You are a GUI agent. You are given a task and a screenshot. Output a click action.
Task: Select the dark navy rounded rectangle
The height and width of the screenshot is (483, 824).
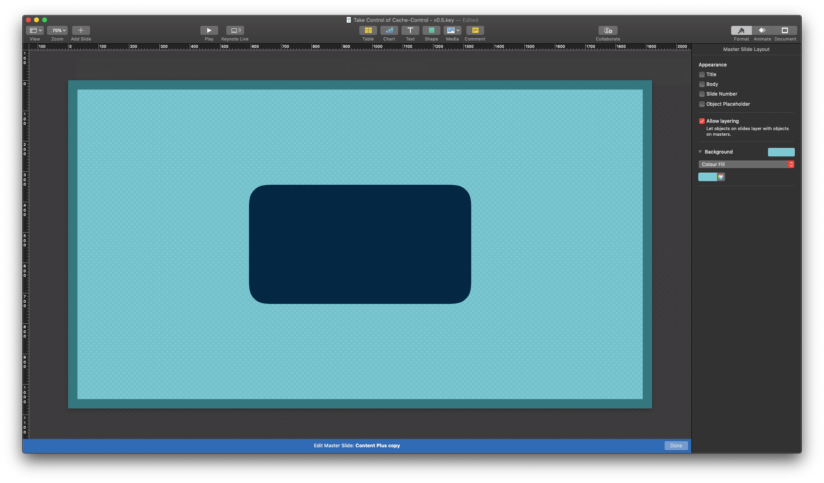point(360,244)
